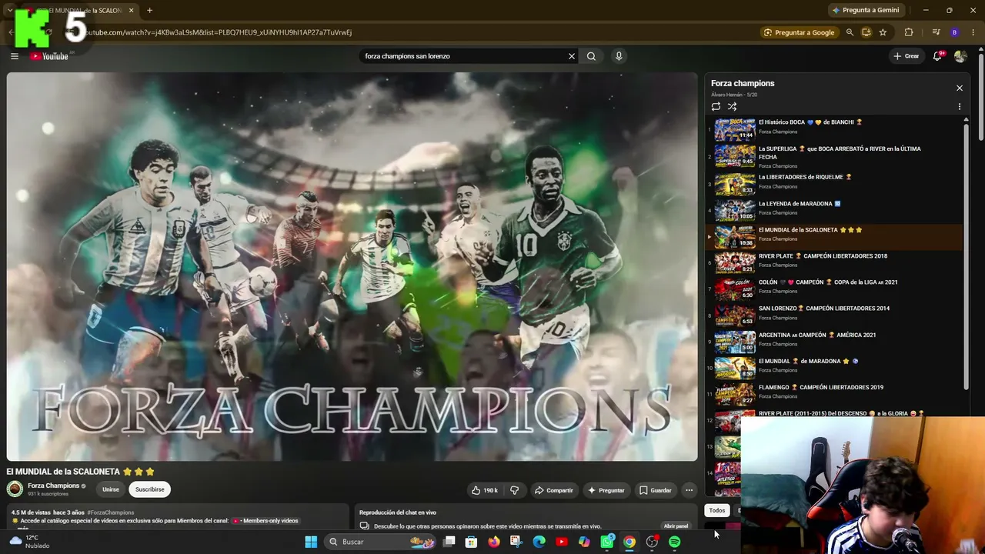Image resolution: width=985 pixels, height=554 pixels.
Task: Click Preguntar a Google lens button
Action: 799,32
